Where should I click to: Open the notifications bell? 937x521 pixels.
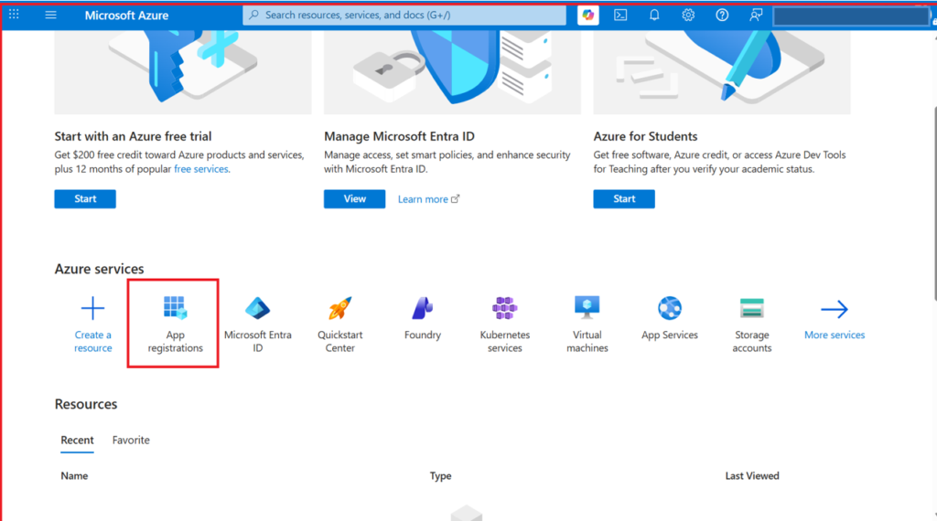tap(654, 16)
